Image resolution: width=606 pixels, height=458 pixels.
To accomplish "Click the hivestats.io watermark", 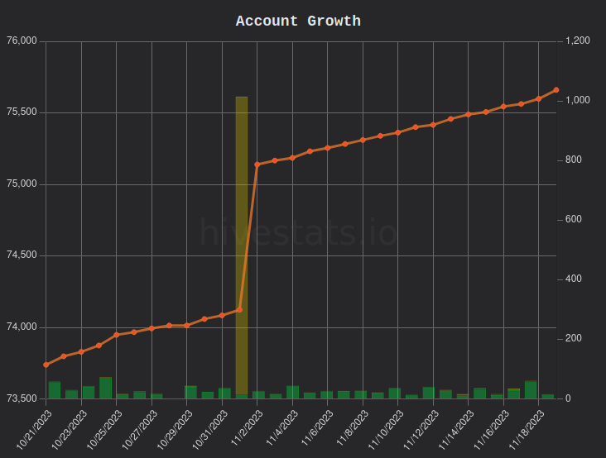I will tap(298, 232).
